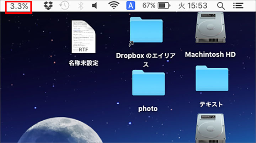256x143 pixels.
Task: Select the 名称未設定 RTF document icon
Action: pyautogui.click(x=84, y=37)
